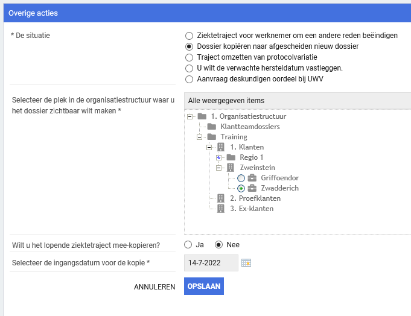
Task: Click the ingangsdatum date input field
Action: [211, 262]
